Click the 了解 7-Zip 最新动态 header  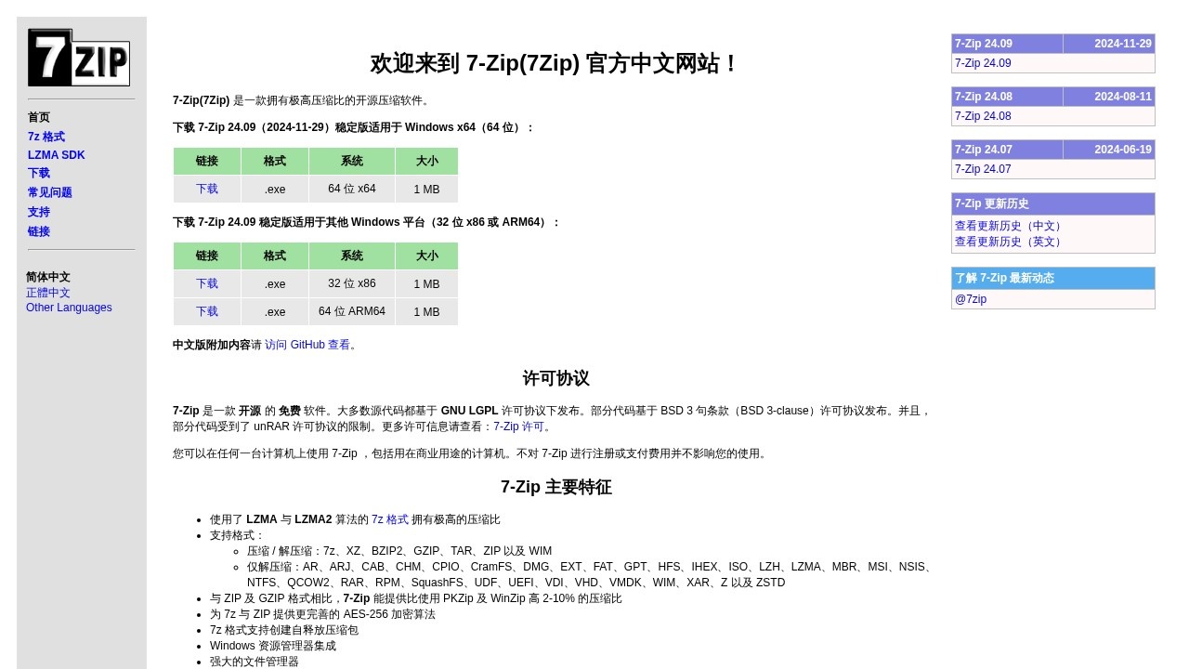click(x=1053, y=279)
